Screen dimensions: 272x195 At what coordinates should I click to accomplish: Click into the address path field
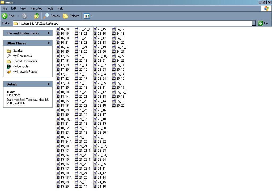[x=133, y=23]
